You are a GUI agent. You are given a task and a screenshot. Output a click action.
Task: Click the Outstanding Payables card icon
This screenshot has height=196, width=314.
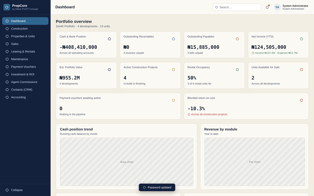point(237,39)
